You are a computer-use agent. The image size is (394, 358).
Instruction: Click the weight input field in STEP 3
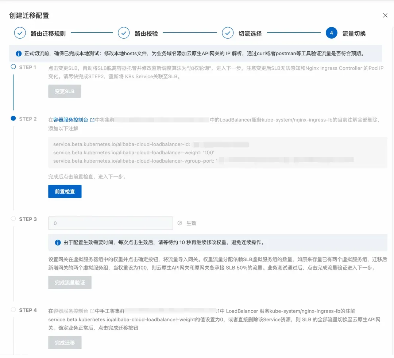111,223
